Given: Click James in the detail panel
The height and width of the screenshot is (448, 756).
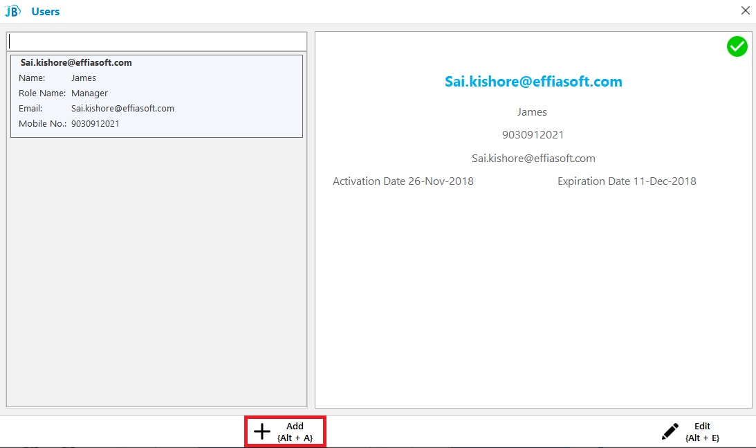Looking at the screenshot, I should [x=533, y=112].
